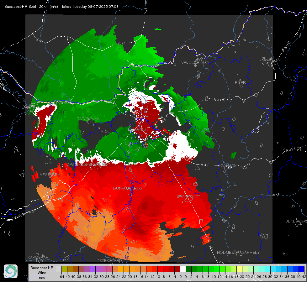Image resolution: width=307 pixels, height=282 pixels.
Task: Click the small green echo patch near Szolnok
Action: coord(233,155)
